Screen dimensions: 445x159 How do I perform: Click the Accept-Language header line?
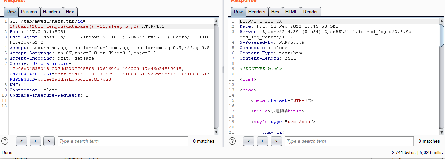click(x=82, y=53)
